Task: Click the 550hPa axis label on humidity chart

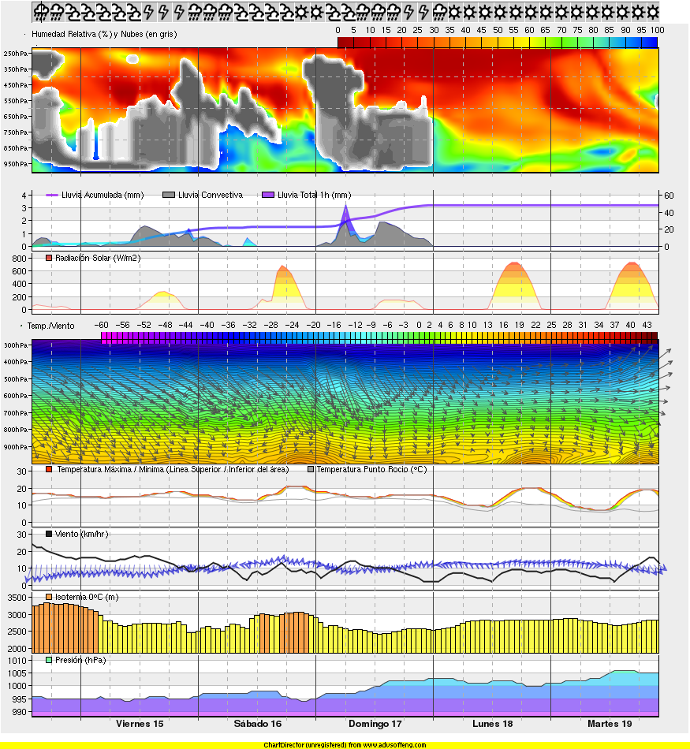Action: tap(16, 101)
